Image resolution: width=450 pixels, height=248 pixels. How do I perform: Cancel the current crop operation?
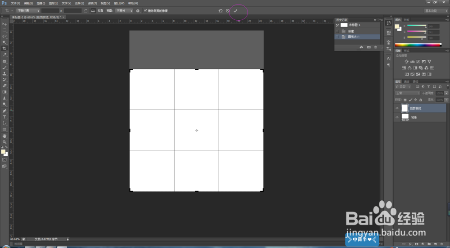pyautogui.click(x=228, y=11)
